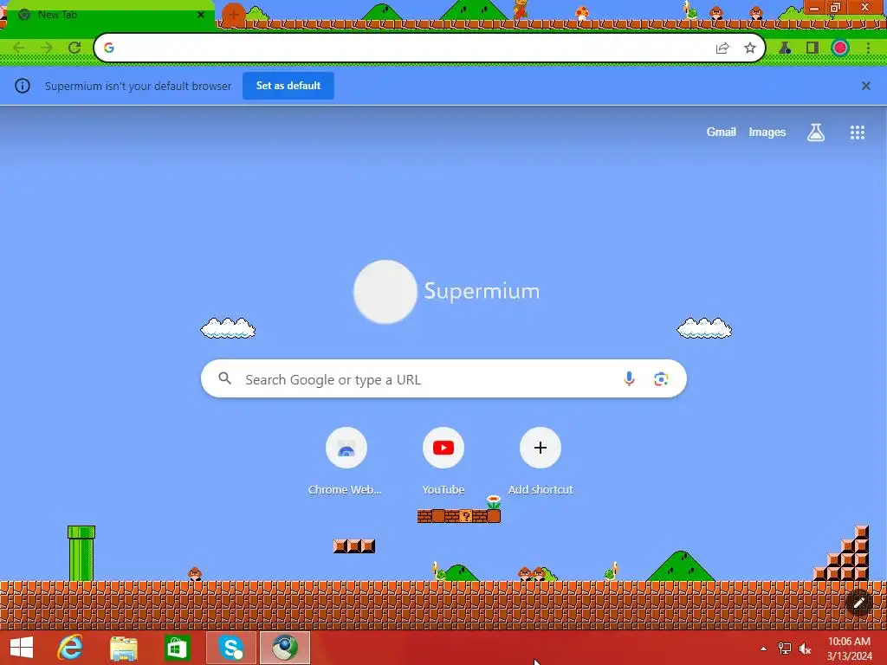Start voice search with microphone icon

point(629,378)
